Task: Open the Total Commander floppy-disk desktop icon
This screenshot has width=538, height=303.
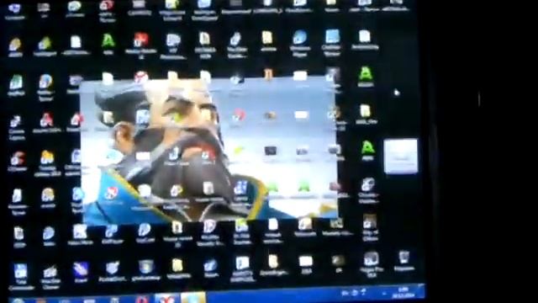Action: pos(20,271)
